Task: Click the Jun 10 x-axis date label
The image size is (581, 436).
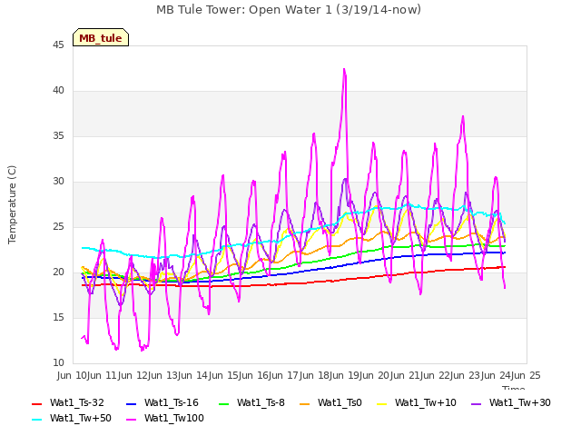Action: [x=73, y=375]
